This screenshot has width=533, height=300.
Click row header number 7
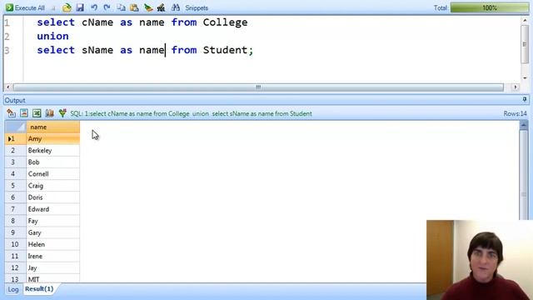(16, 209)
